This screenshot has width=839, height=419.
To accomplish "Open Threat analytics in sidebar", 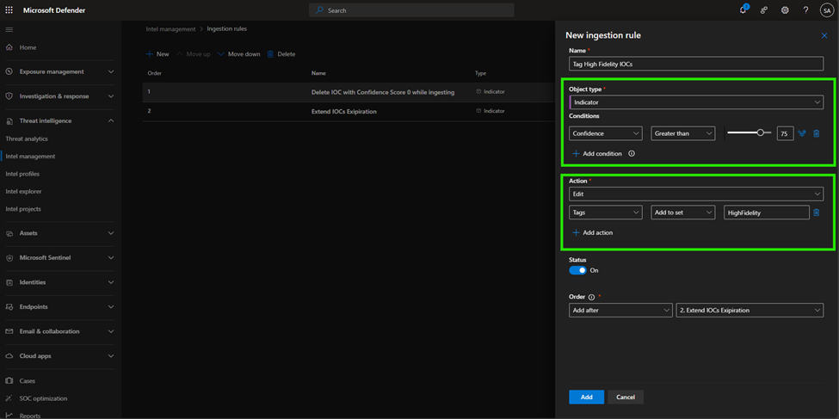I will click(x=27, y=139).
